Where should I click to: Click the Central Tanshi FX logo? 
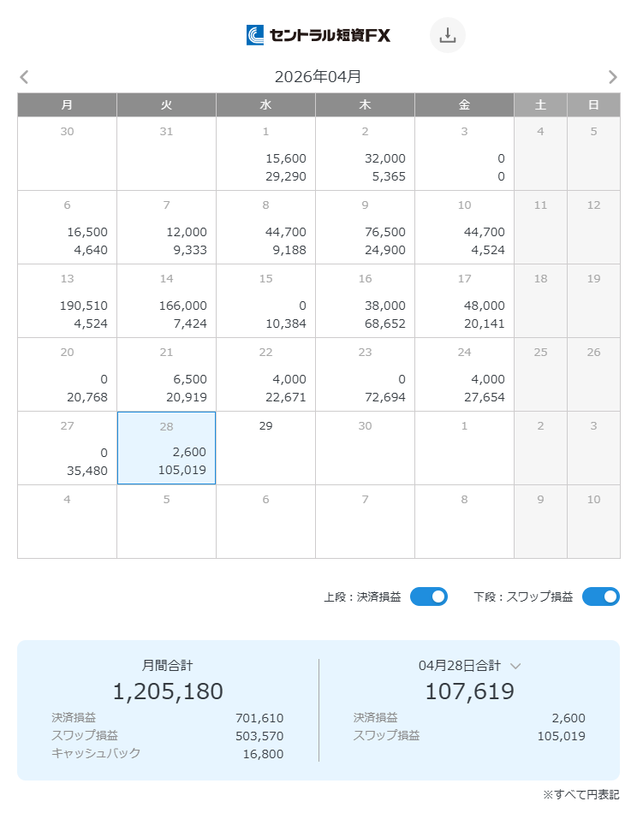pyautogui.click(x=318, y=35)
